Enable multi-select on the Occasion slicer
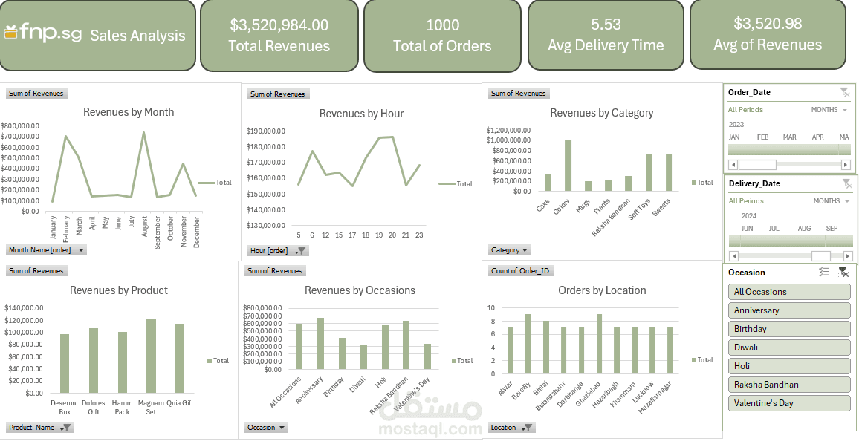Screen dimensions: 862x447 click(824, 272)
